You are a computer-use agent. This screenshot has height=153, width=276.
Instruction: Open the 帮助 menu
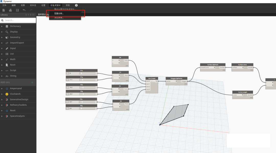[68, 5]
